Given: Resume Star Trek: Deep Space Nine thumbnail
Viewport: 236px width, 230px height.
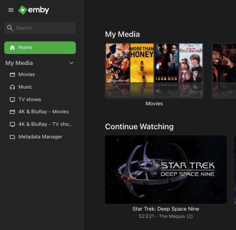Looking at the screenshot, I should (166, 170).
